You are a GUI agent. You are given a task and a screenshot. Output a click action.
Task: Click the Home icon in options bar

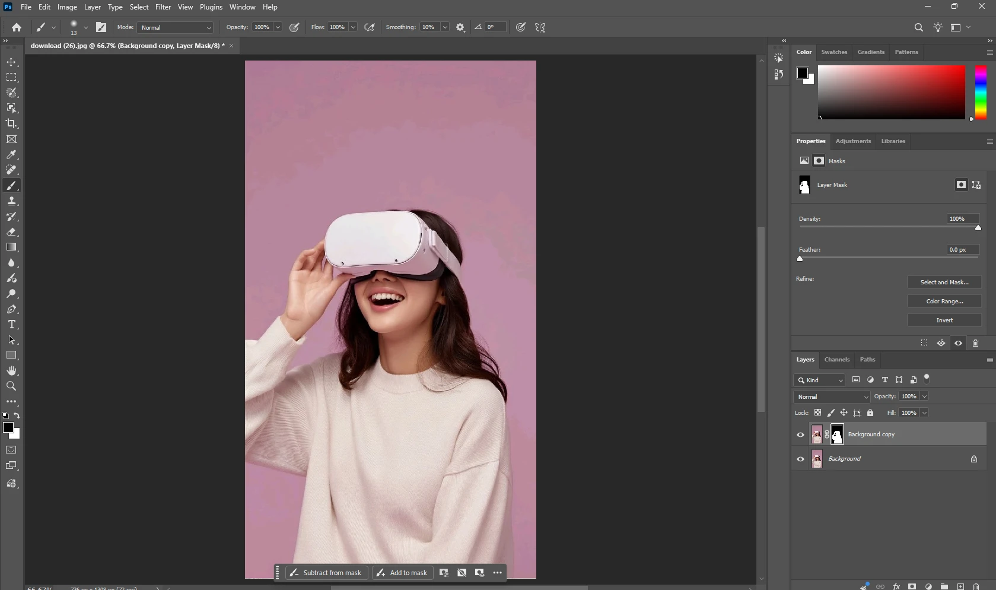[x=17, y=27]
